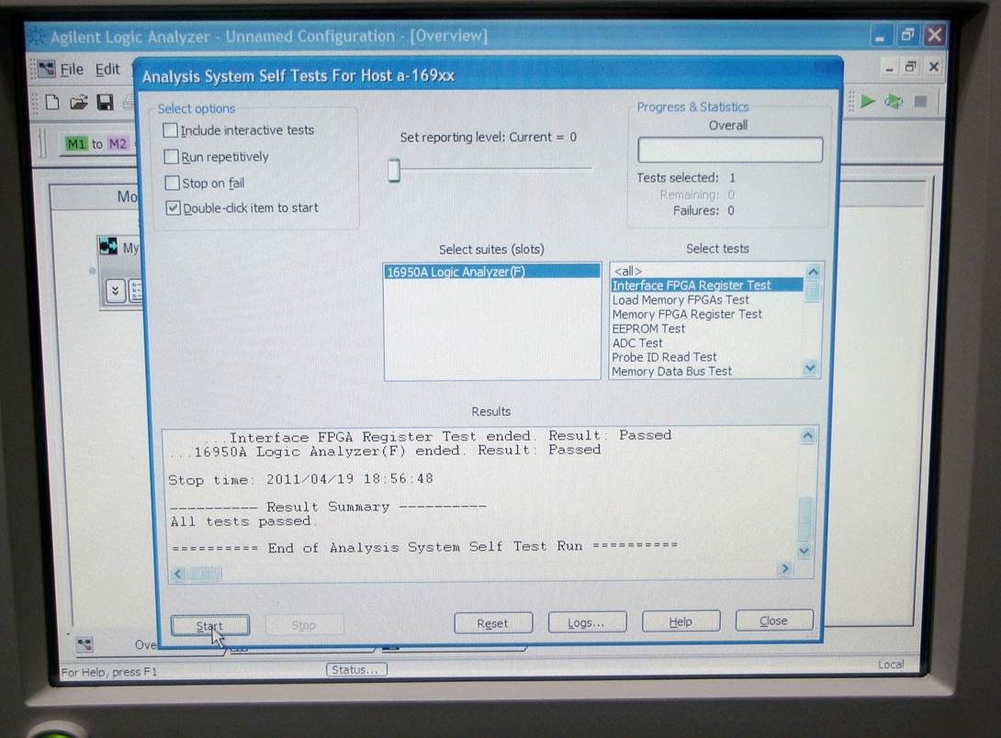The width and height of the screenshot is (1001, 738).
Task: Click the Run repetitive icon in the toolbar
Action: [x=894, y=101]
